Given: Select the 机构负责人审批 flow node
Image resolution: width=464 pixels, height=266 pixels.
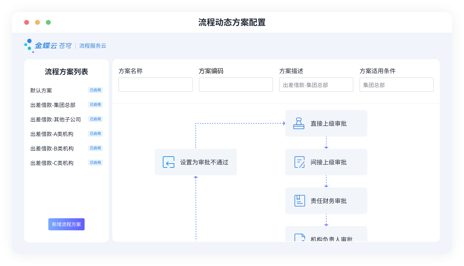Looking at the screenshot, I should click(x=326, y=234).
